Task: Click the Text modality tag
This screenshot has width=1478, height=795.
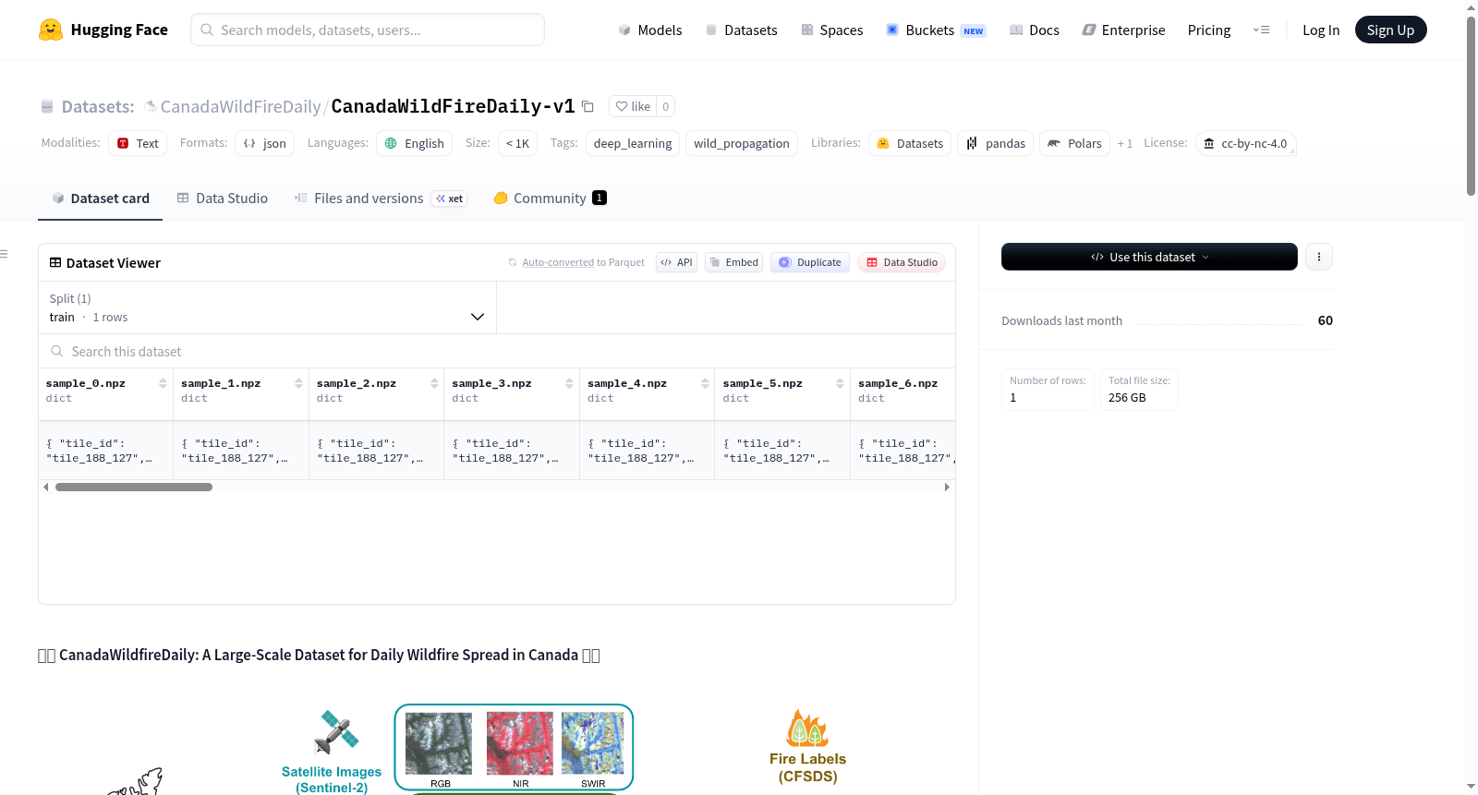Action: pos(138,143)
